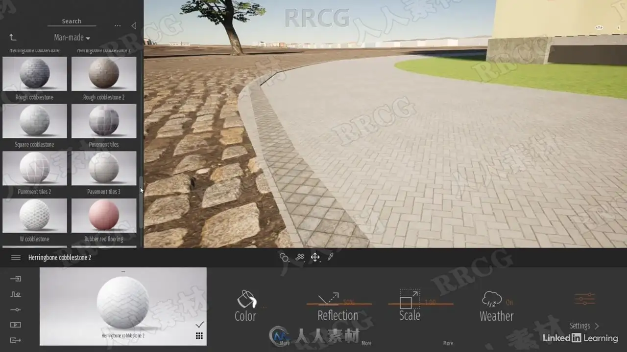Screen dimensions: 627x352
Task: Open preview card three-dots handle
Action: (x=123, y=271)
